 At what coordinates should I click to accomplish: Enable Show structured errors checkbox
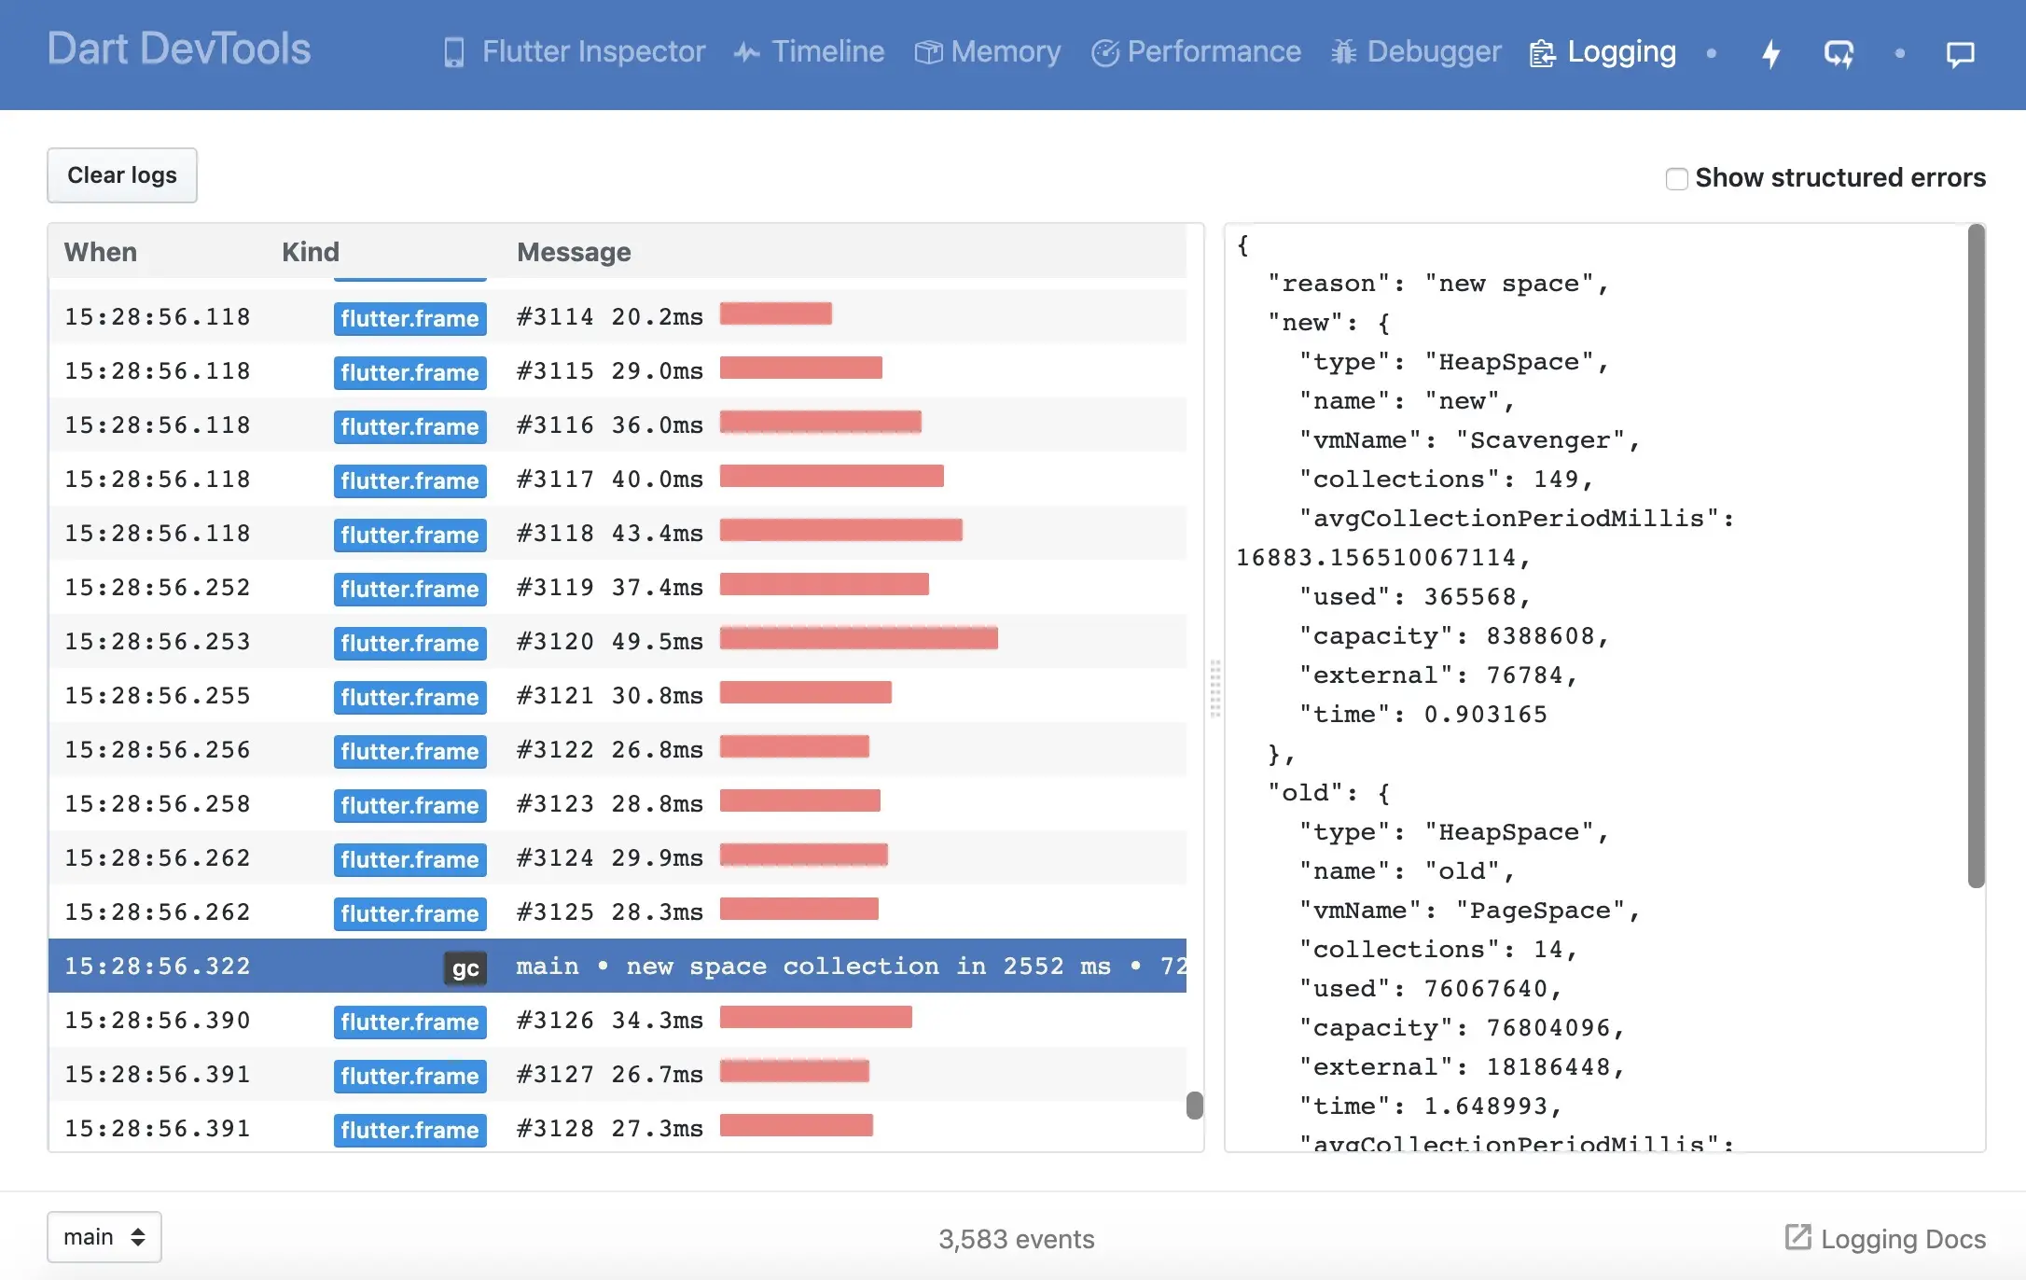[1676, 178]
